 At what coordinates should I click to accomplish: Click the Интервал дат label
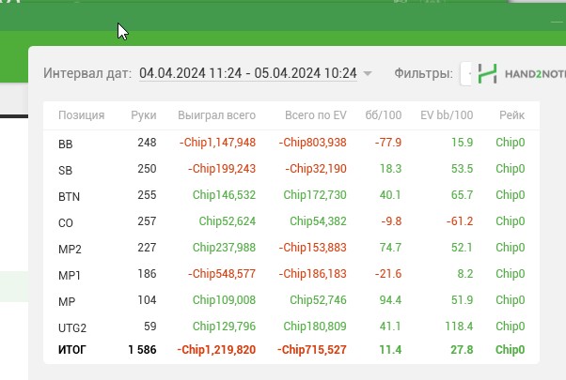tap(87, 73)
